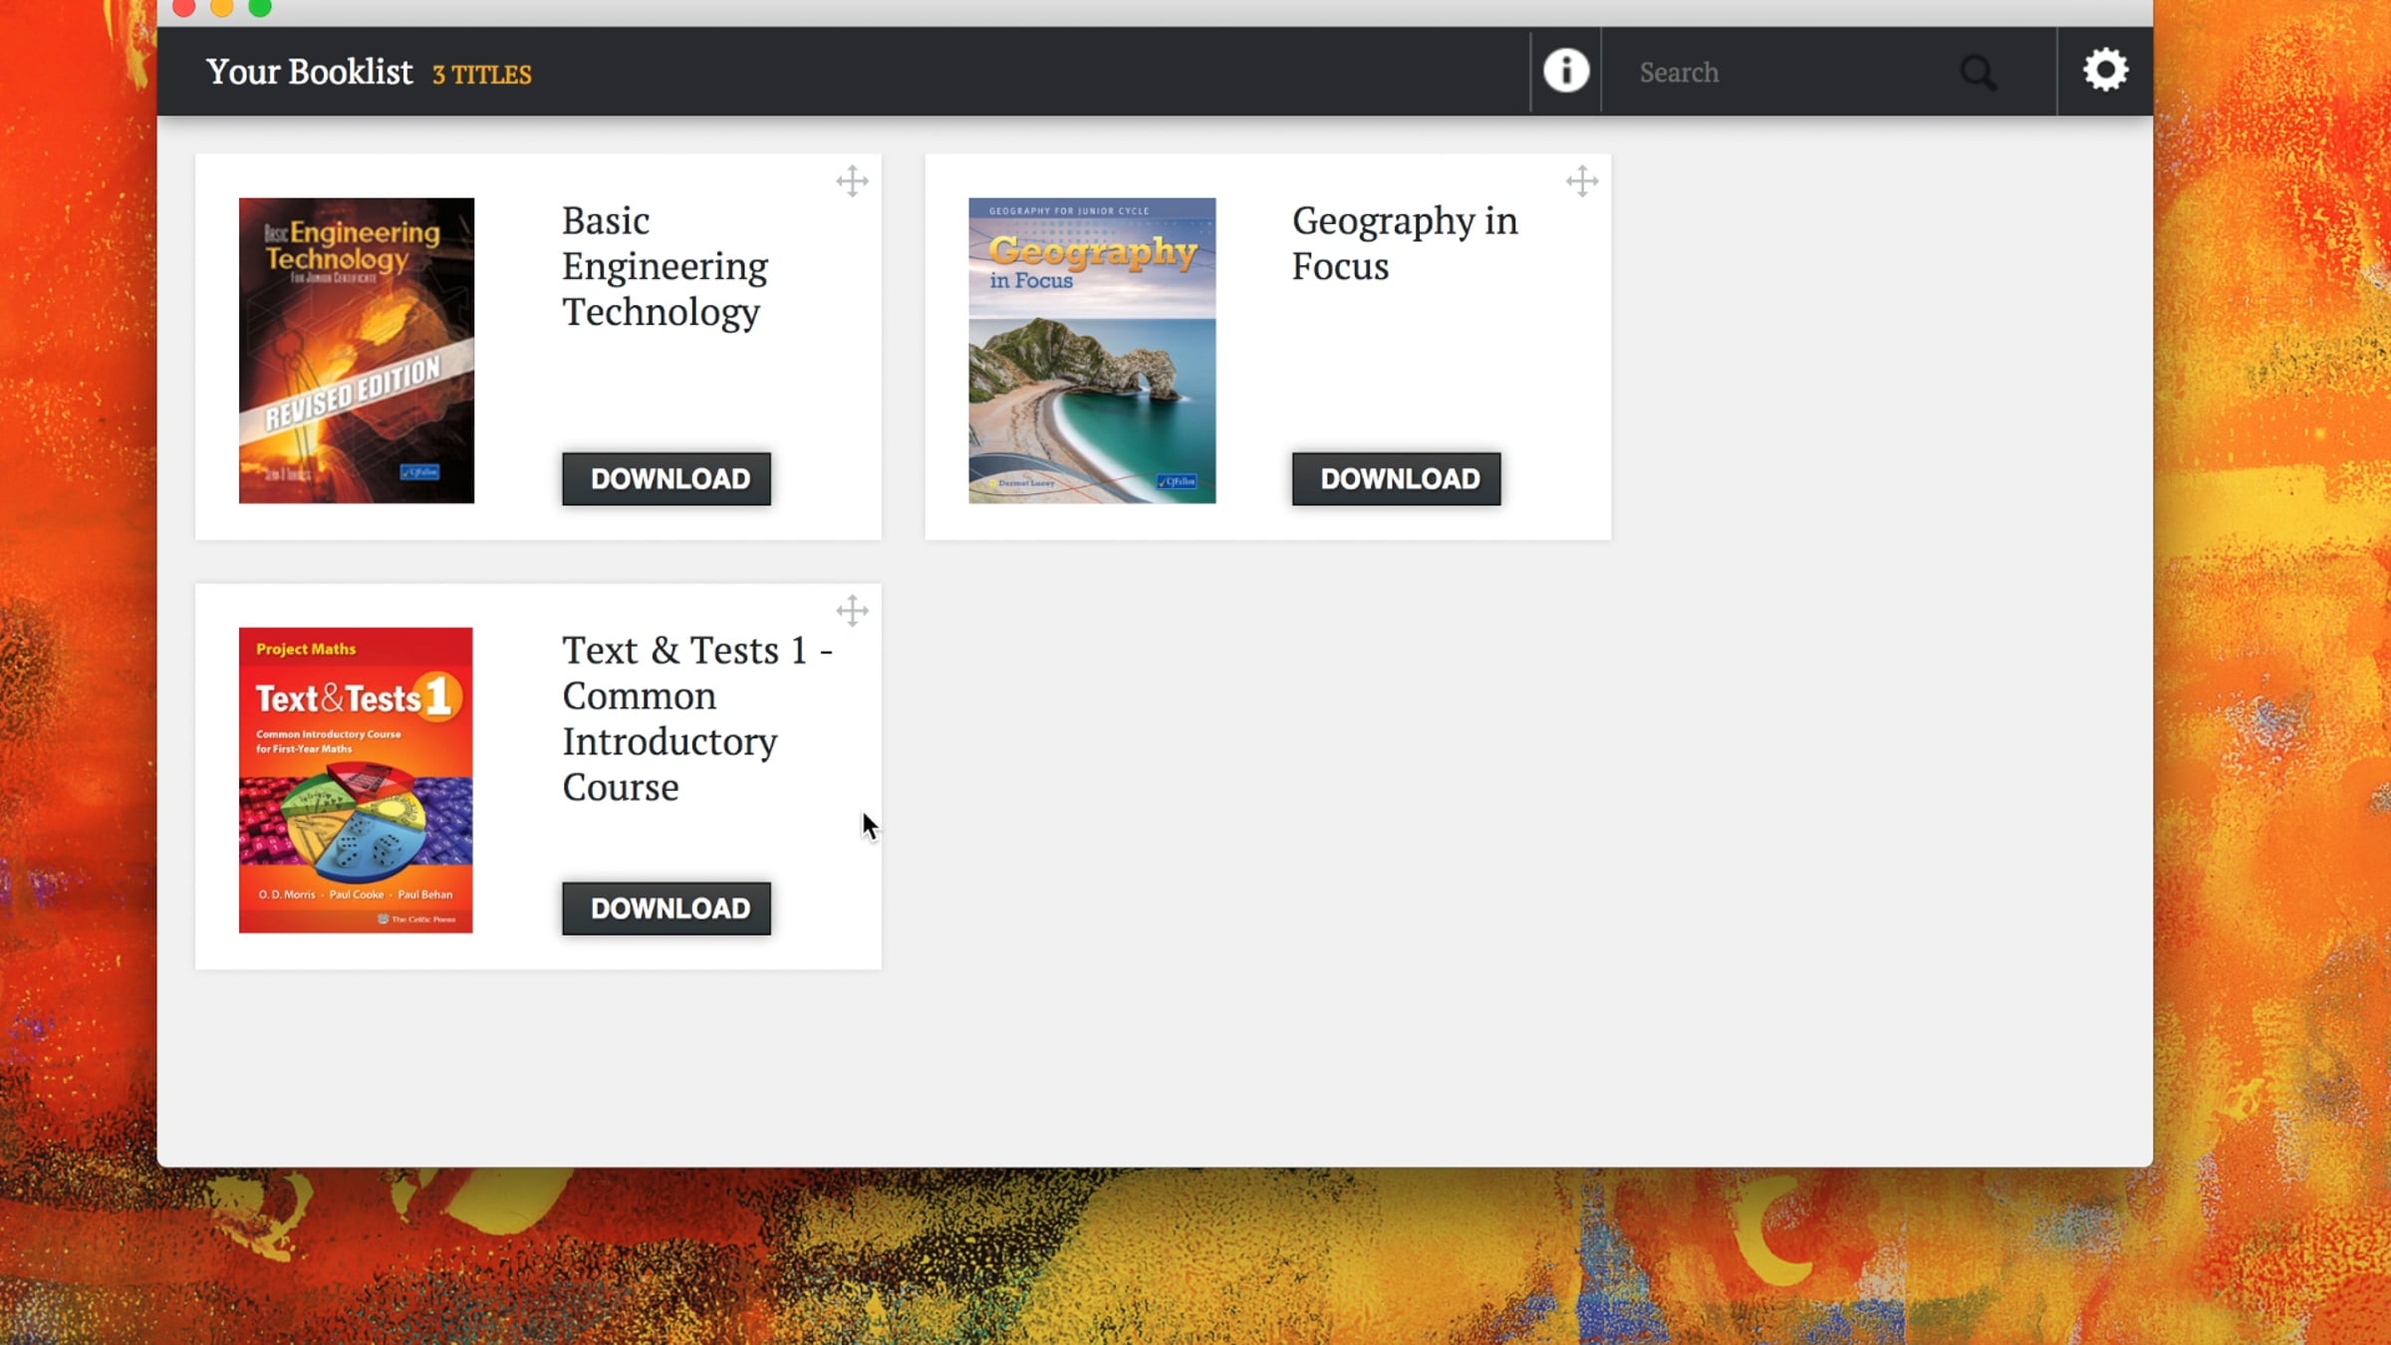Open Text & Tests 1 book cover

(x=356, y=780)
